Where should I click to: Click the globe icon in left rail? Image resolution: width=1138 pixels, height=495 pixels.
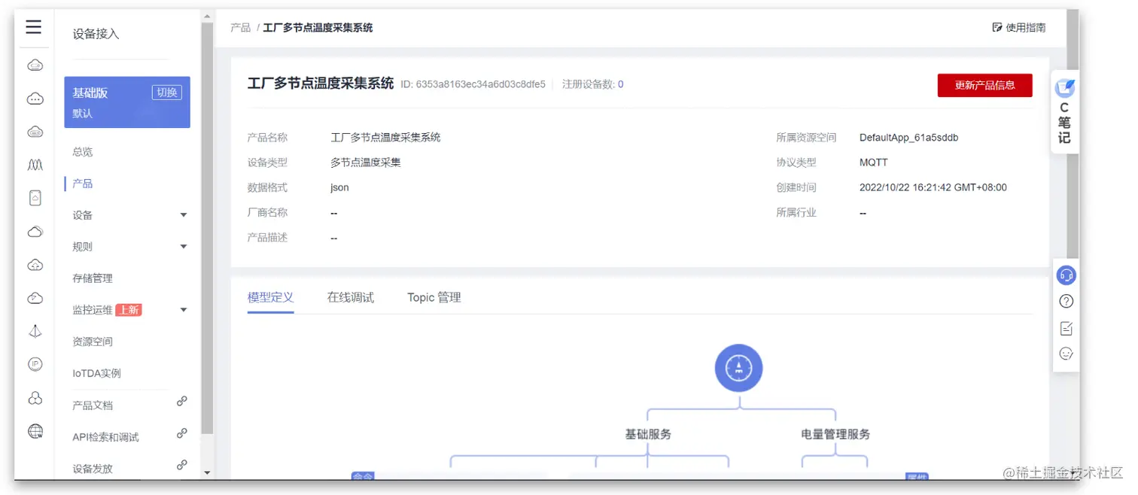[35, 431]
